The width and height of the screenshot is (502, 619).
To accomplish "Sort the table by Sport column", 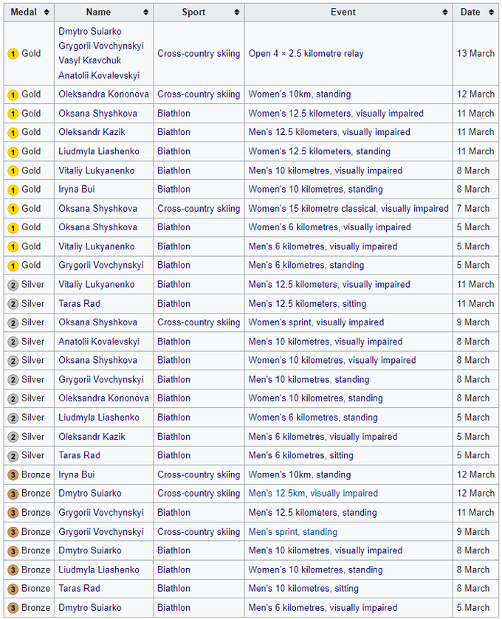I will 237,13.
